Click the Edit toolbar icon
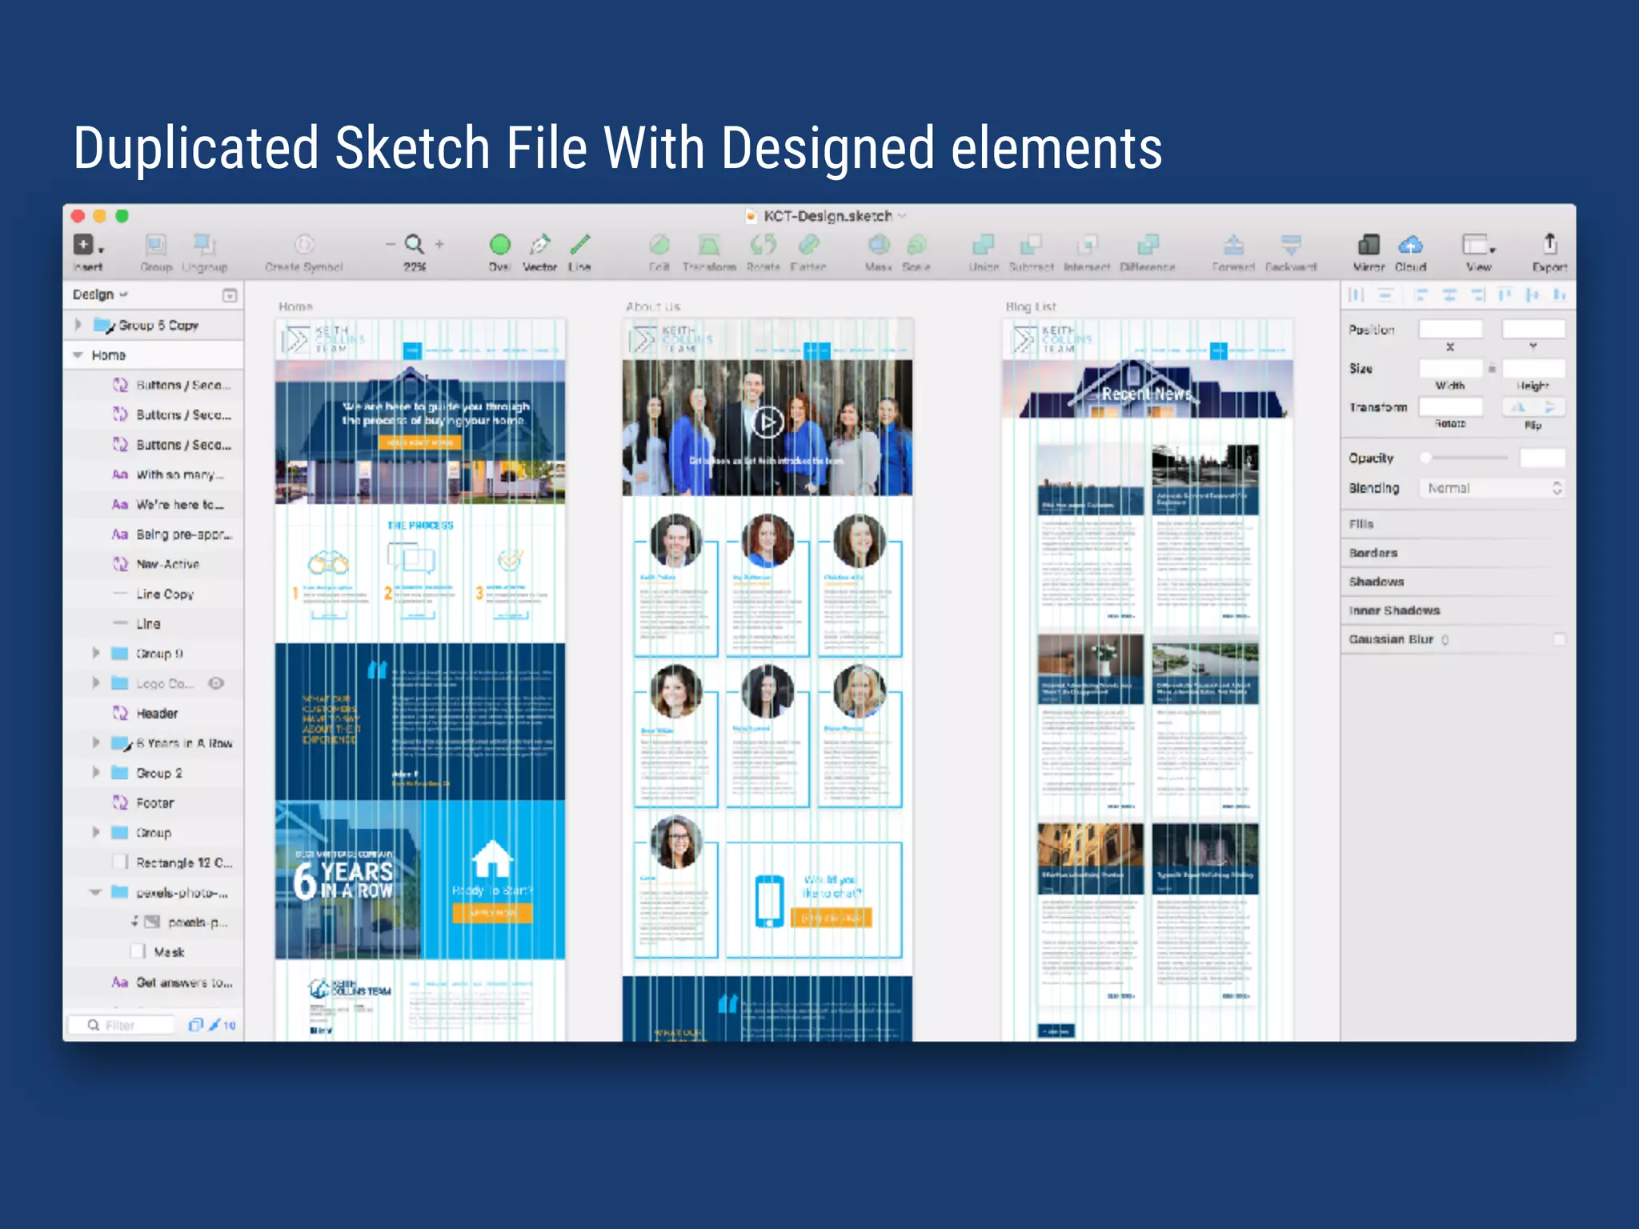Viewport: 1639px width, 1229px height. click(659, 244)
